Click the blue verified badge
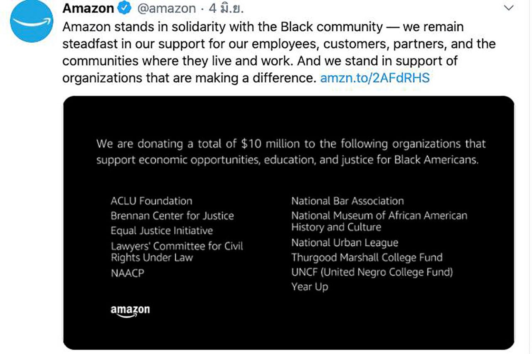This screenshot has height=354, width=532. 126,8
